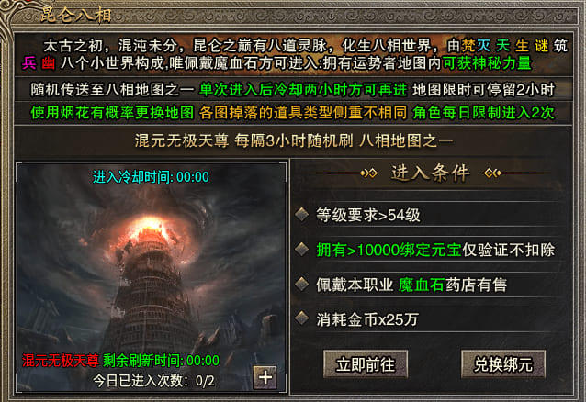Viewport: 586px width, 402px height.
Task: Click the diamond bullet beside 等级要求>54级
Action: point(301,215)
